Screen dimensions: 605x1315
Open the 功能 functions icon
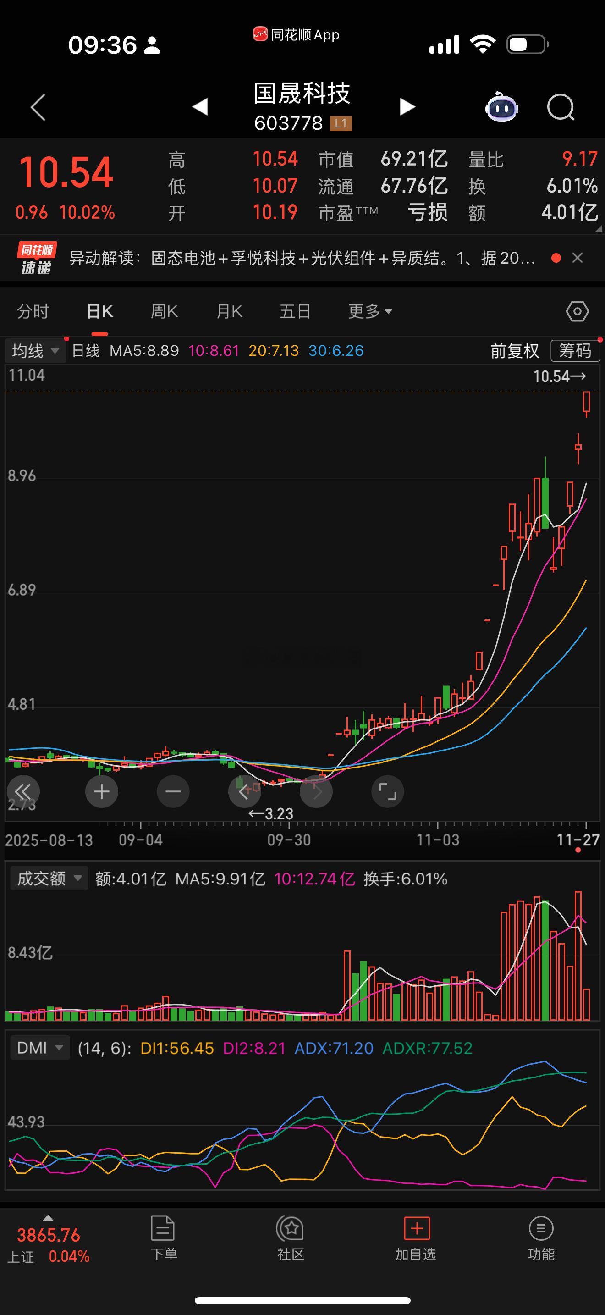point(541,1238)
